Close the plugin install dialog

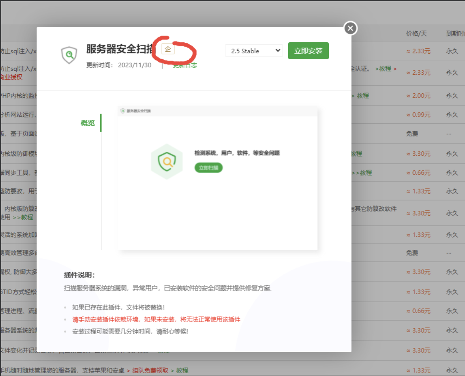(351, 28)
